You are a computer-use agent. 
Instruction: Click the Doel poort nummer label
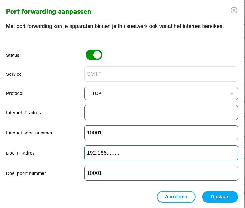coord(26,173)
